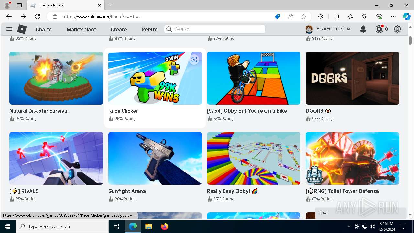Viewport: 414px width, 233px height.
Task: Open a new browser tab
Action: pyautogui.click(x=110, y=5)
